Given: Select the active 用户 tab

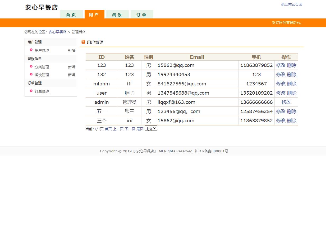Looking at the screenshot, I should click(94, 15).
